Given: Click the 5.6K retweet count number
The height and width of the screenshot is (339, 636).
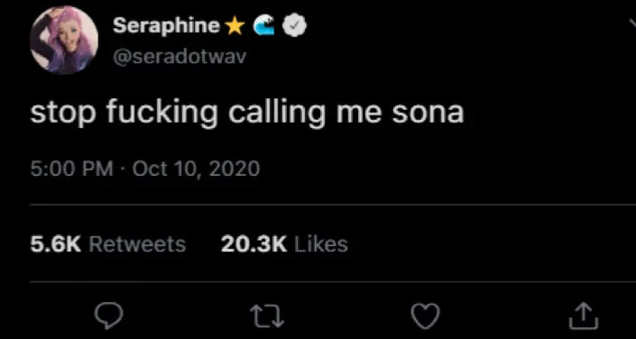Looking at the screenshot, I should coord(56,244).
